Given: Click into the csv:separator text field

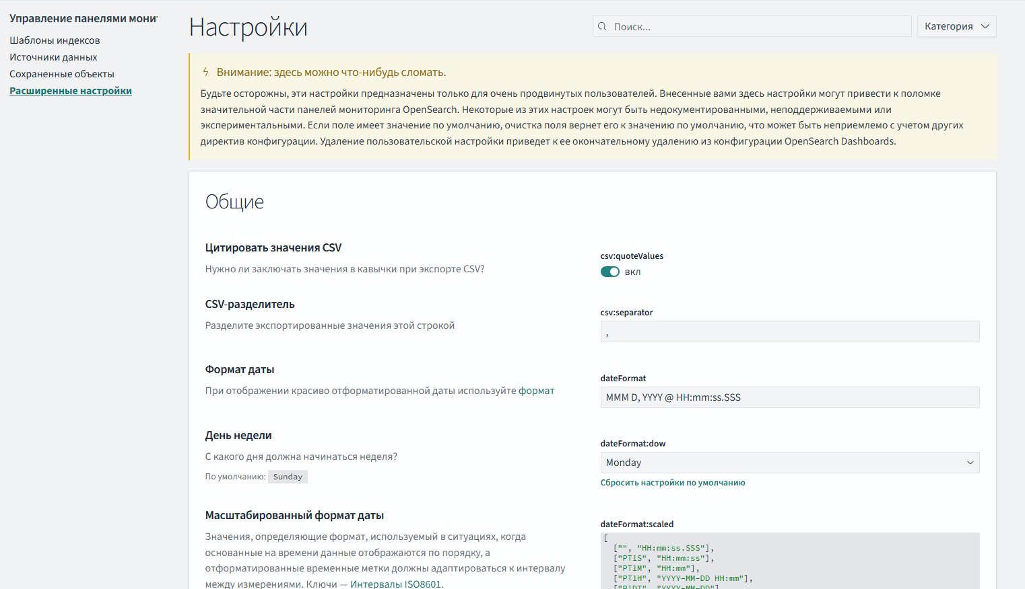Looking at the screenshot, I should [x=789, y=331].
